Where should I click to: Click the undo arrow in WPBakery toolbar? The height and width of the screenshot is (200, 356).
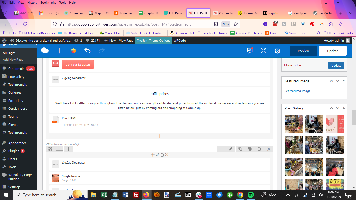(87, 51)
